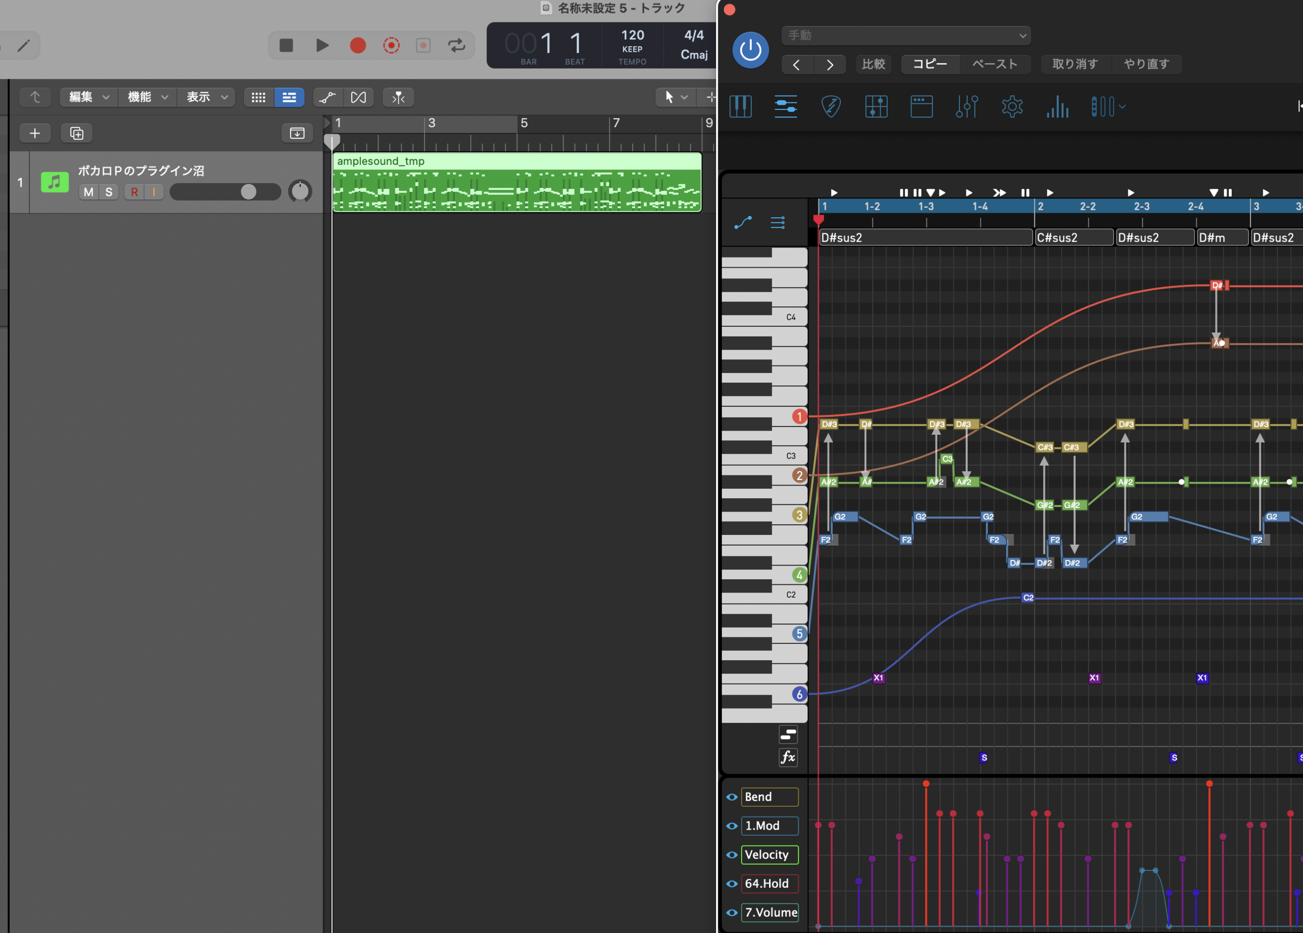Toggle 64.Hold lane visibility eye
The width and height of the screenshot is (1303, 933).
pyautogui.click(x=732, y=884)
